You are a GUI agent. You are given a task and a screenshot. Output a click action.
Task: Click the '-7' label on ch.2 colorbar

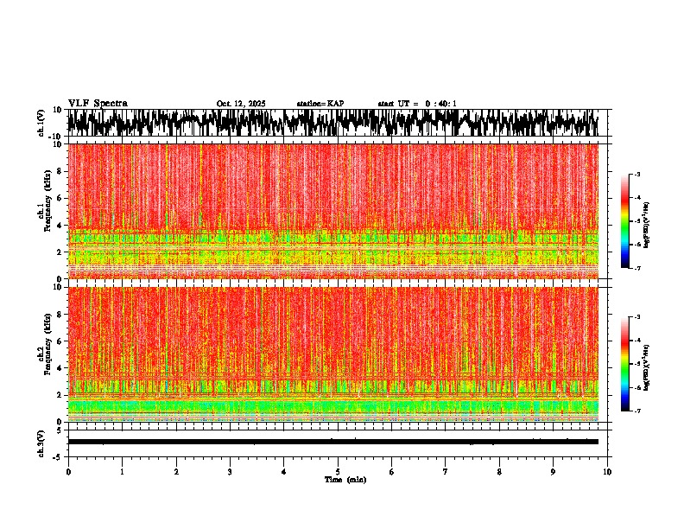click(x=636, y=411)
